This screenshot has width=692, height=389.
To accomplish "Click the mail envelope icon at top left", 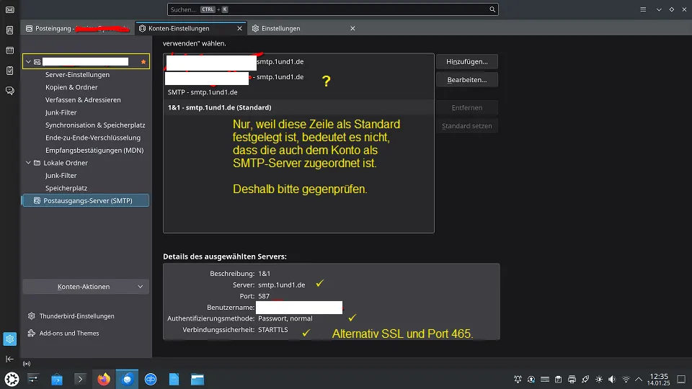I will pos(9,9).
